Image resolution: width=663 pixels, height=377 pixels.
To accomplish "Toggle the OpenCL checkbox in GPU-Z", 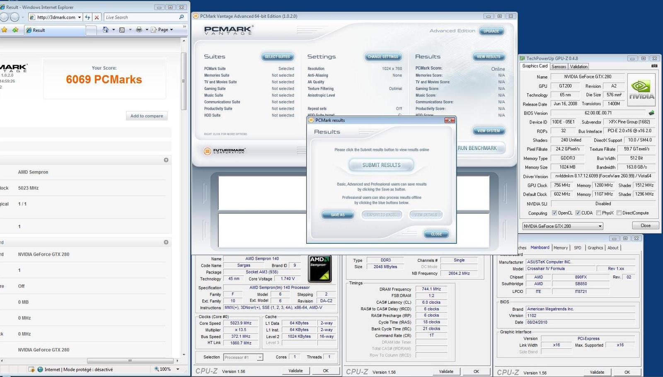I will pos(554,213).
